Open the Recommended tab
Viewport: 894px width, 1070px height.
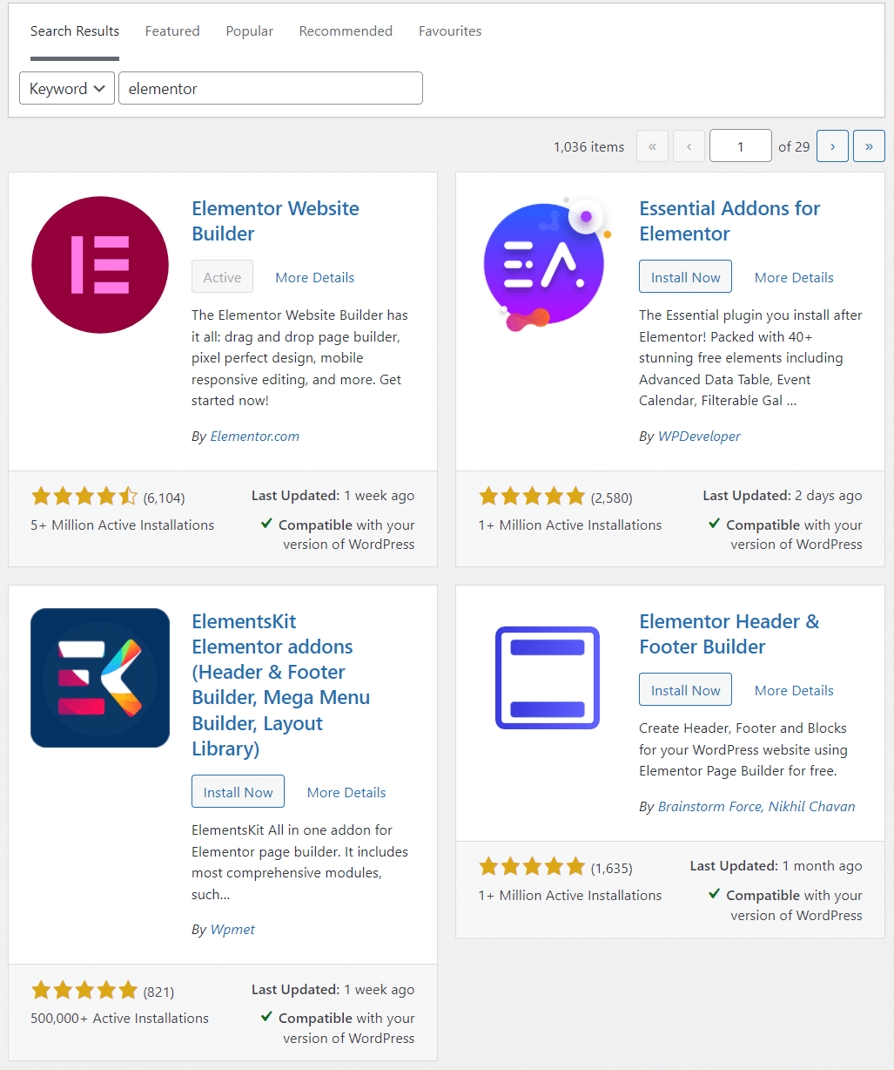346,31
